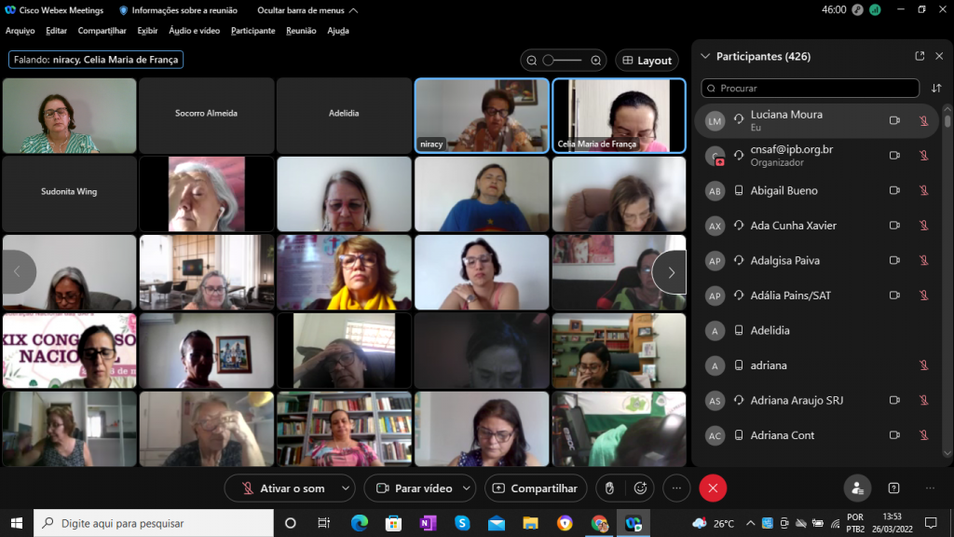Toggle mute with Ativar o som
Viewport: 954px width, 537px height.
282,488
